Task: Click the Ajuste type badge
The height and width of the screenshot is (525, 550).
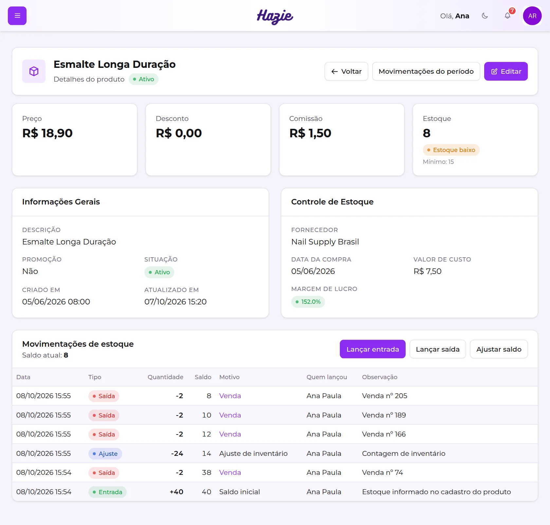Action: pos(105,454)
